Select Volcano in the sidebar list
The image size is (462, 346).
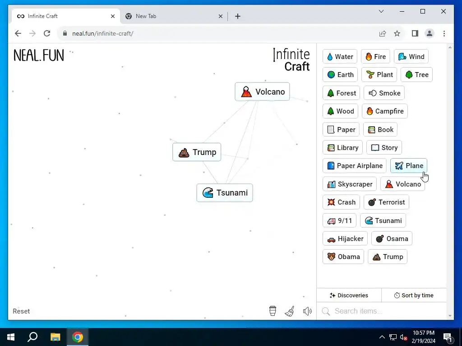point(402,184)
